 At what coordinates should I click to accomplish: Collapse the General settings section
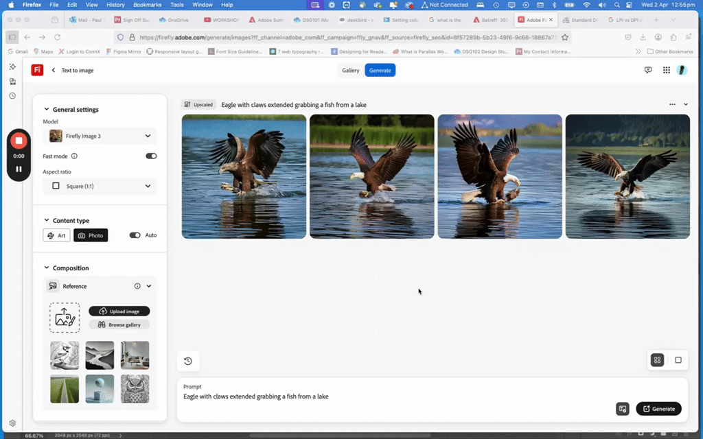46,109
